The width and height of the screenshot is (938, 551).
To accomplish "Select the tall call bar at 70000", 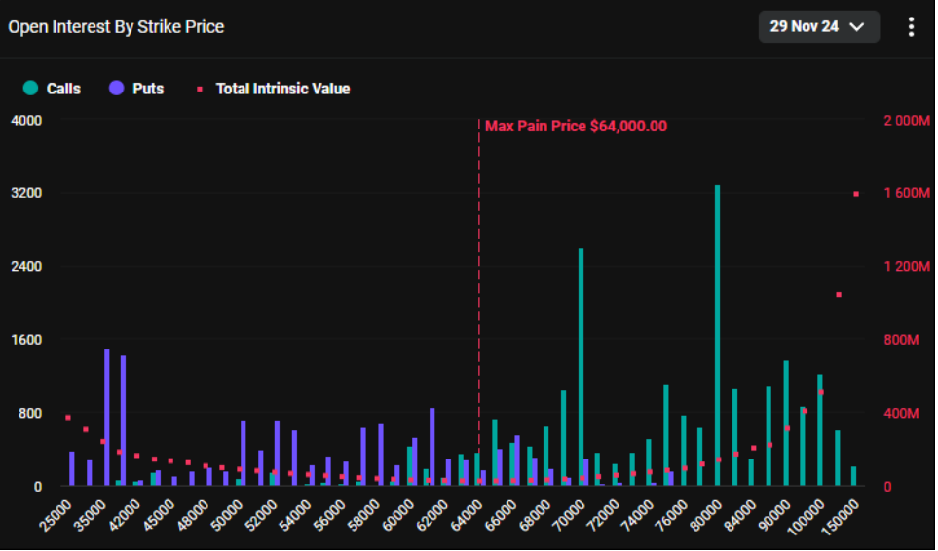I will click(581, 366).
